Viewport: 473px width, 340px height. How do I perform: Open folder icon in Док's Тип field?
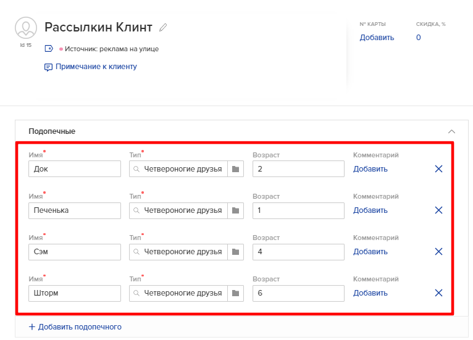tap(235, 169)
